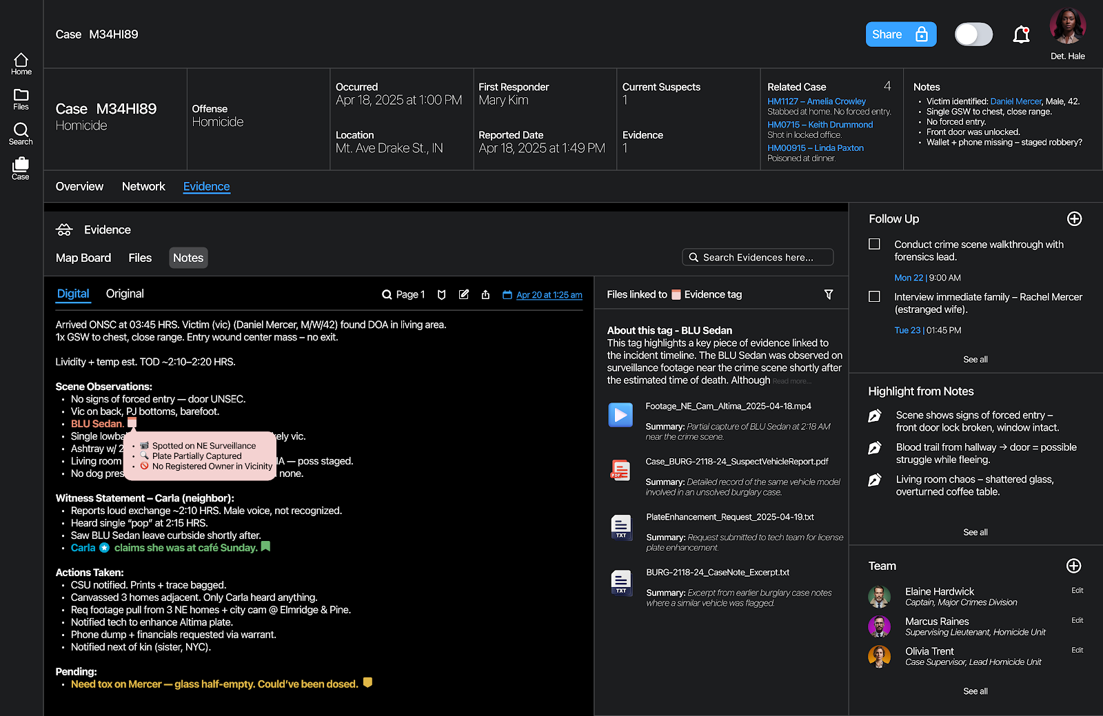Open related case HM0715 – Keith Drummond
This screenshot has height=716, width=1103.
click(x=820, y=125)
